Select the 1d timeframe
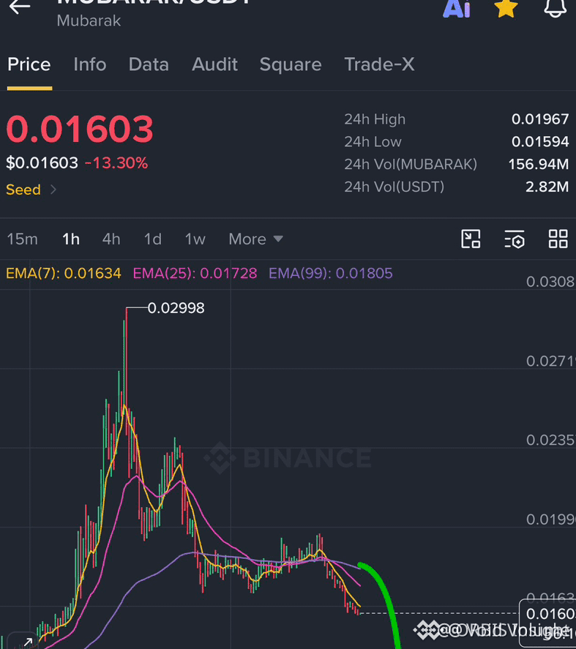The height and width of the screenshot is (649, 576). pyautogui.click(x=153, y=239)
